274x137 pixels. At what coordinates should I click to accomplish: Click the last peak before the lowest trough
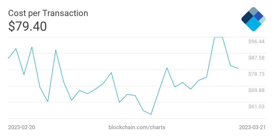pos(127,94)
